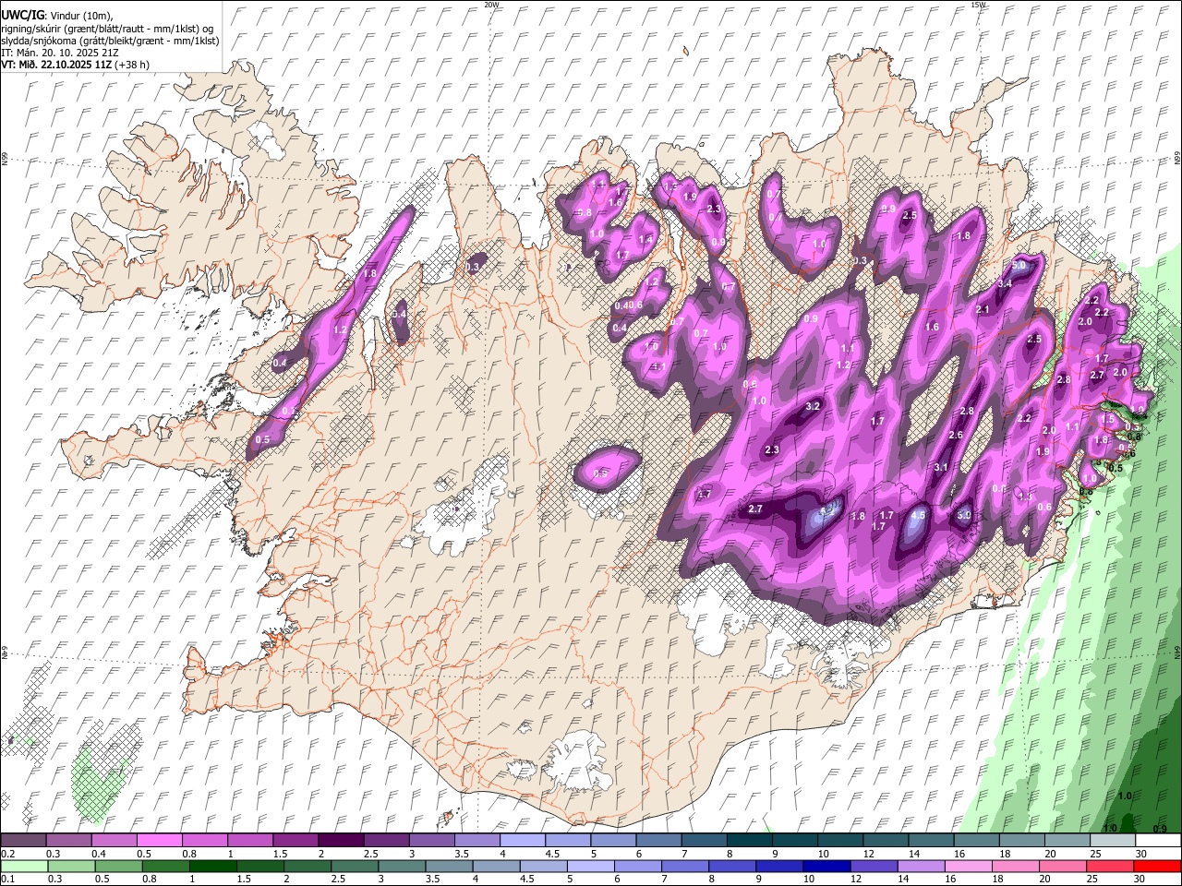This screenshot has height=886, width=1182.
Task: Click the '5.0' snowfall value on the map
Action: 1019,265
